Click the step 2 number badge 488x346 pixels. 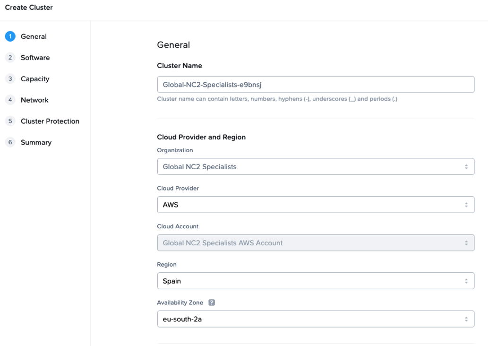10,58
